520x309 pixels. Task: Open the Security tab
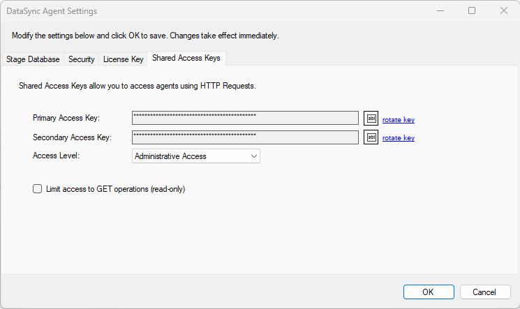[81, 59]
